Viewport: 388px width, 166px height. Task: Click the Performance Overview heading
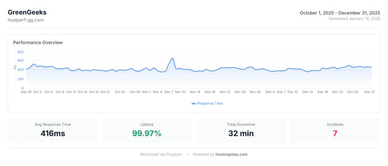click(38, 43)
